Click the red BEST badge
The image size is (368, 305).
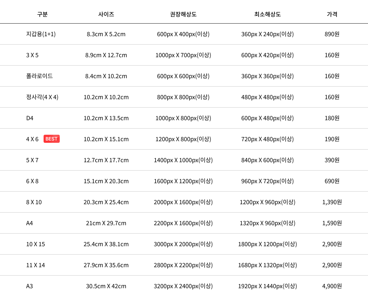[x=52, y=139]
